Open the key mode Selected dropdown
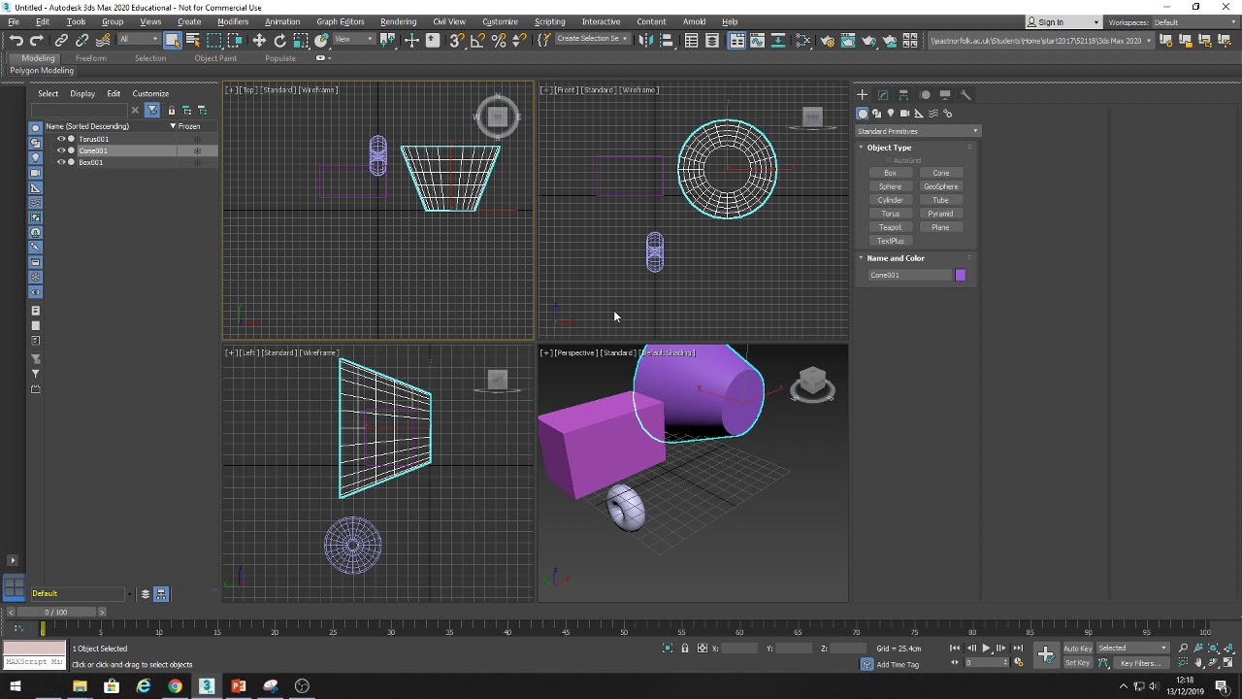The width and height of the screenshot is (1242, 699). click(1133, 649)
